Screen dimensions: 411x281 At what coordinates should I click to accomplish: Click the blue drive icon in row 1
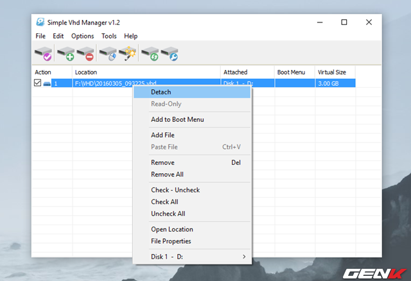[47, 83]
